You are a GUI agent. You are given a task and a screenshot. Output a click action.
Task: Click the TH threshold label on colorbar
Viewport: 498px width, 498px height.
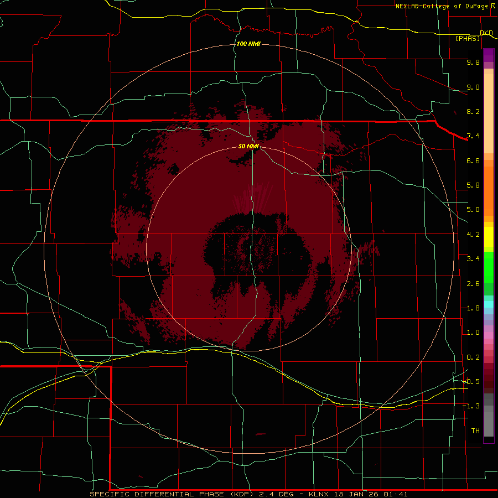[475, 431]
